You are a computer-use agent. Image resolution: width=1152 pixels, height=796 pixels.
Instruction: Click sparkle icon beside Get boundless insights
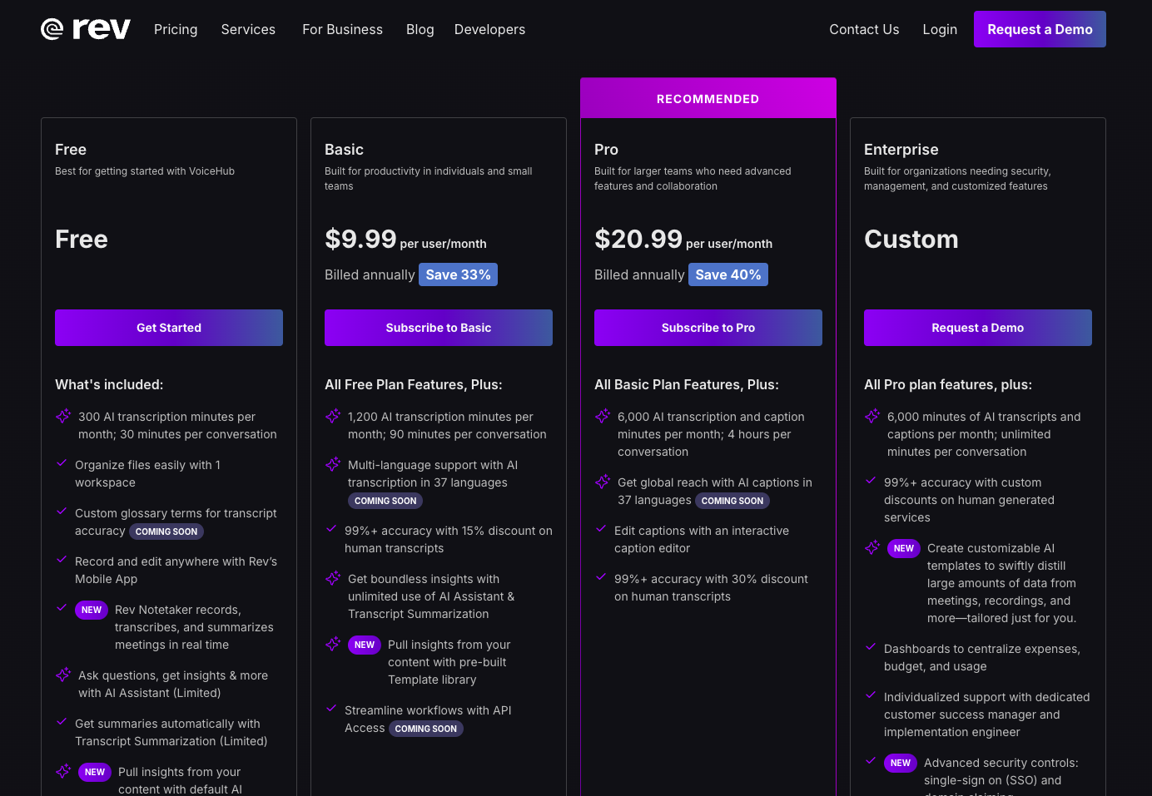click(333, 578)
